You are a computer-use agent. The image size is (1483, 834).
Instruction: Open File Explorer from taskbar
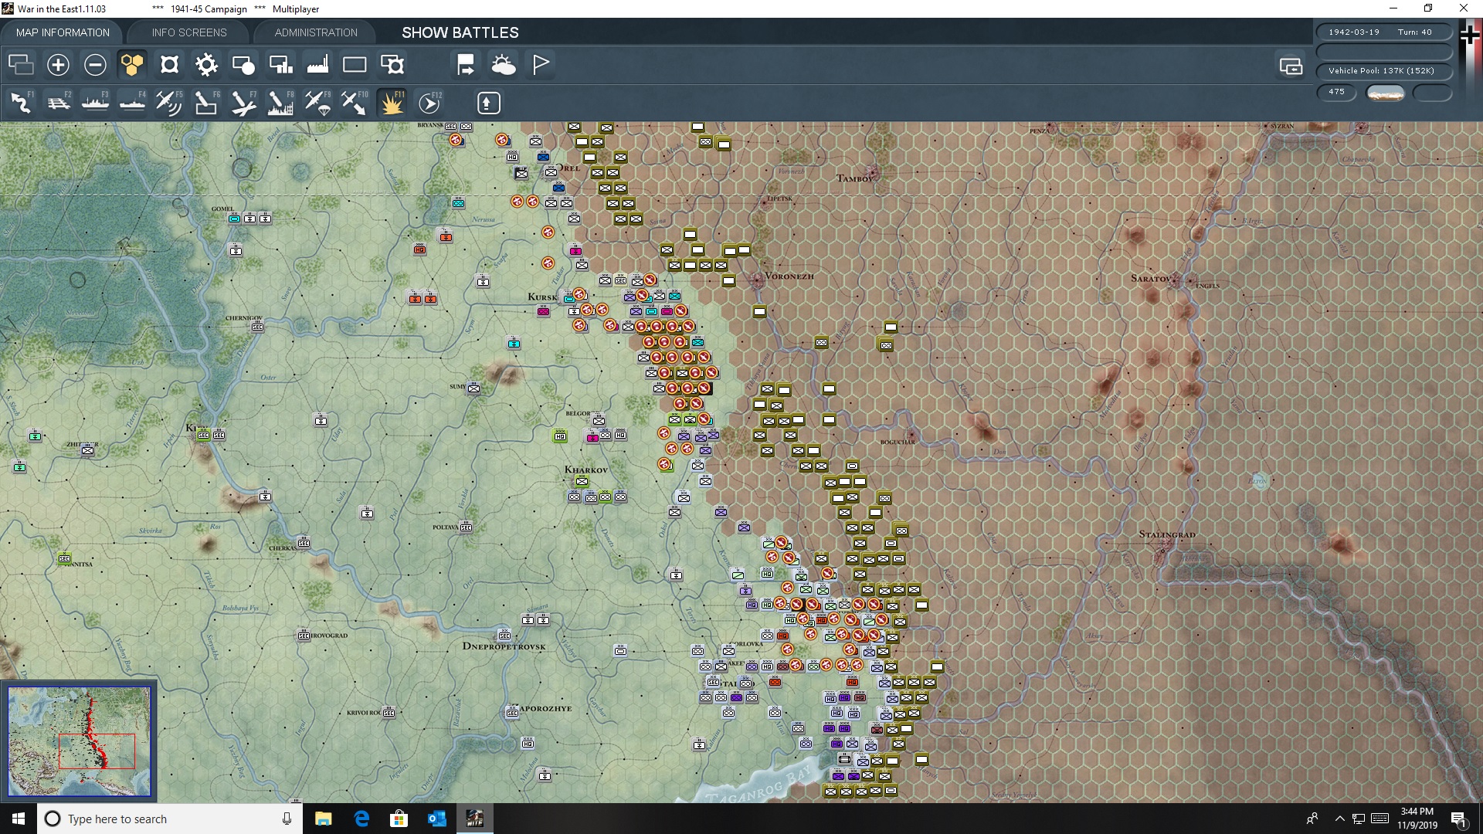pyautogui.click(x=323, y=819)
